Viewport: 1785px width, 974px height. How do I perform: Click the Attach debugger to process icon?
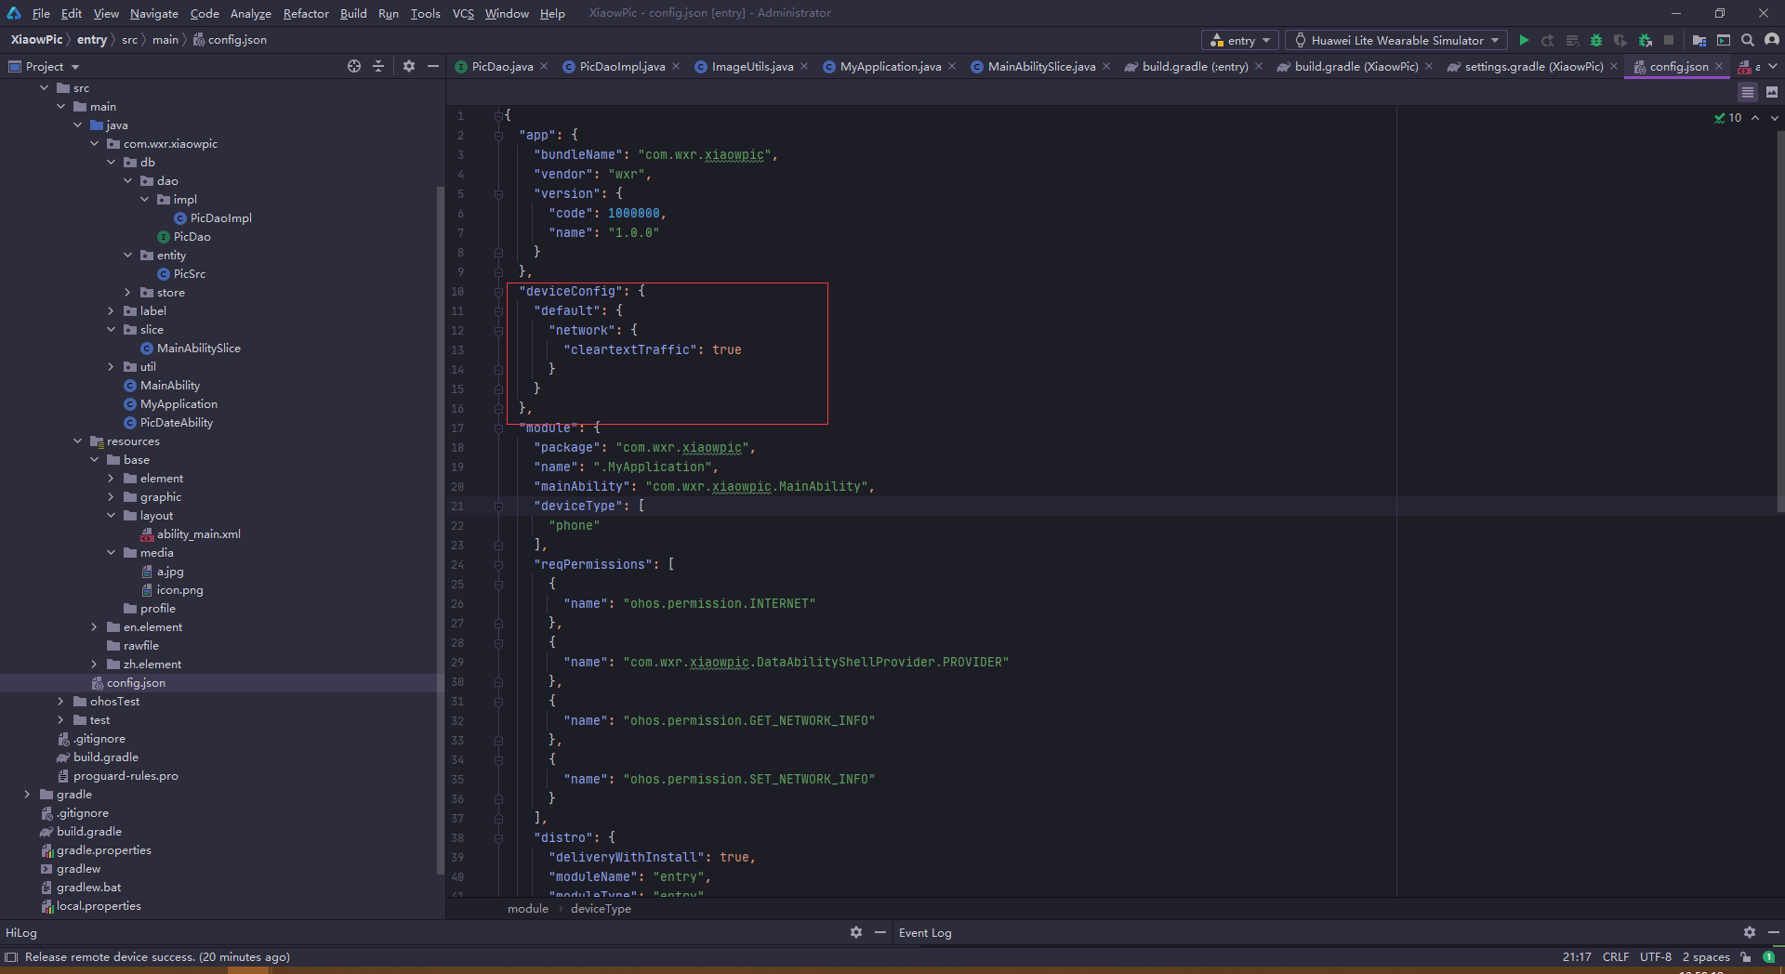coord(1646,40)
